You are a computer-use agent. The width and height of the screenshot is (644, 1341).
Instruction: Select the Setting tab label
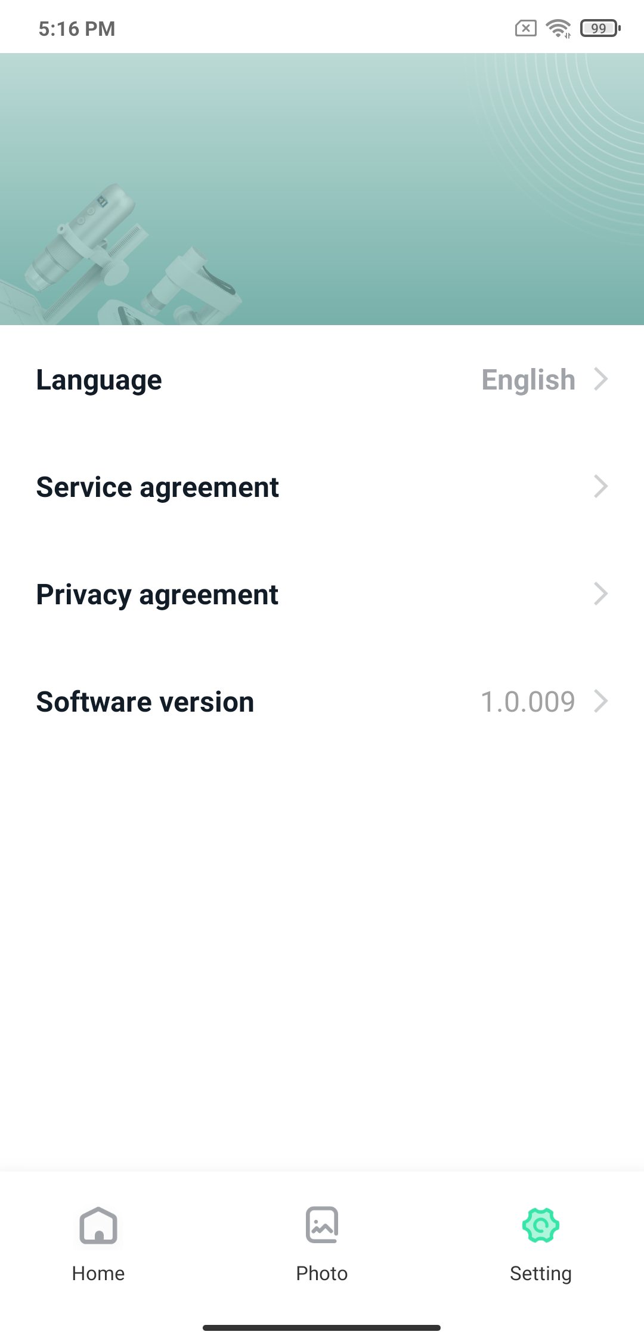click(541, 1274)
